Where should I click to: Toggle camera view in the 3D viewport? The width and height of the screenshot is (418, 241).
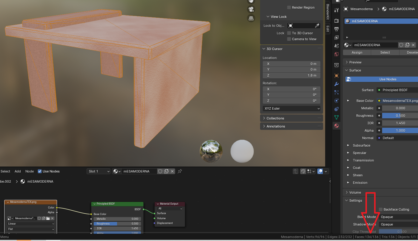(251, 9)
